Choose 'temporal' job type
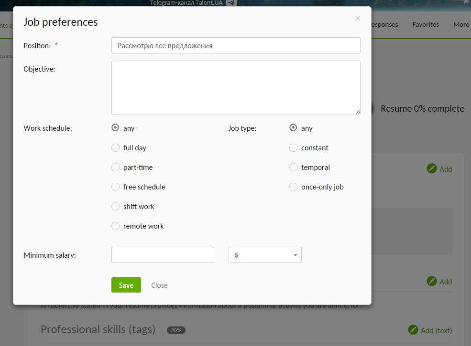Viewport: 471px width, 346px height. [293, 167]
